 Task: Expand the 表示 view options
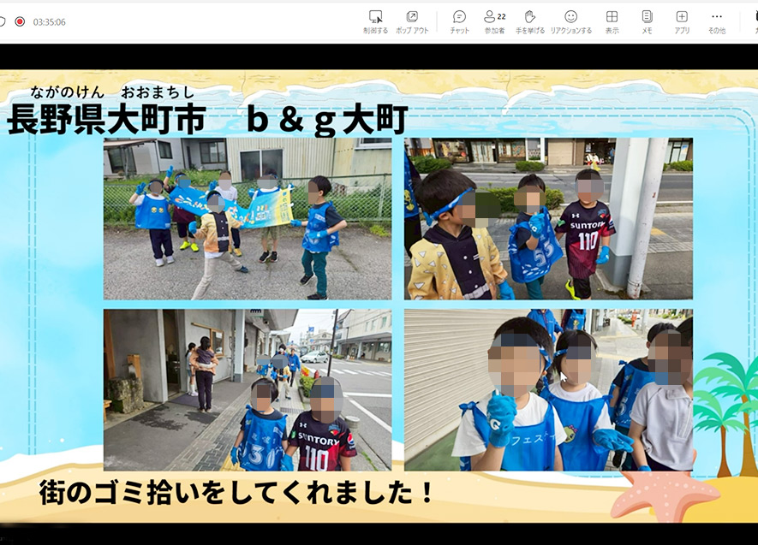612,21
